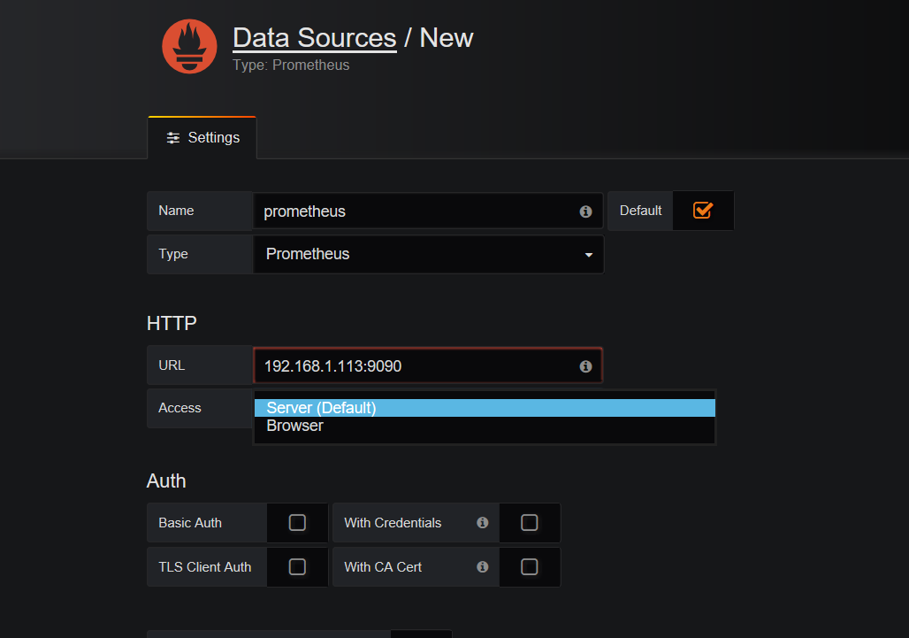Click the Auth section heading
Screen dimensions: 909x638
[x=166, y=480]
